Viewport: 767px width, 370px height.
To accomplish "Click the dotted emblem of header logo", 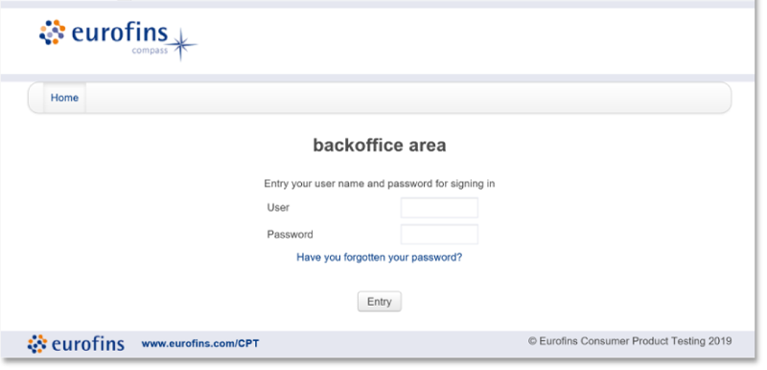I will coord(53,33).
